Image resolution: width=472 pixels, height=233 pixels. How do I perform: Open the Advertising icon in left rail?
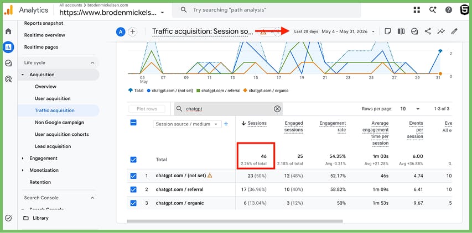tap(8, 80)
